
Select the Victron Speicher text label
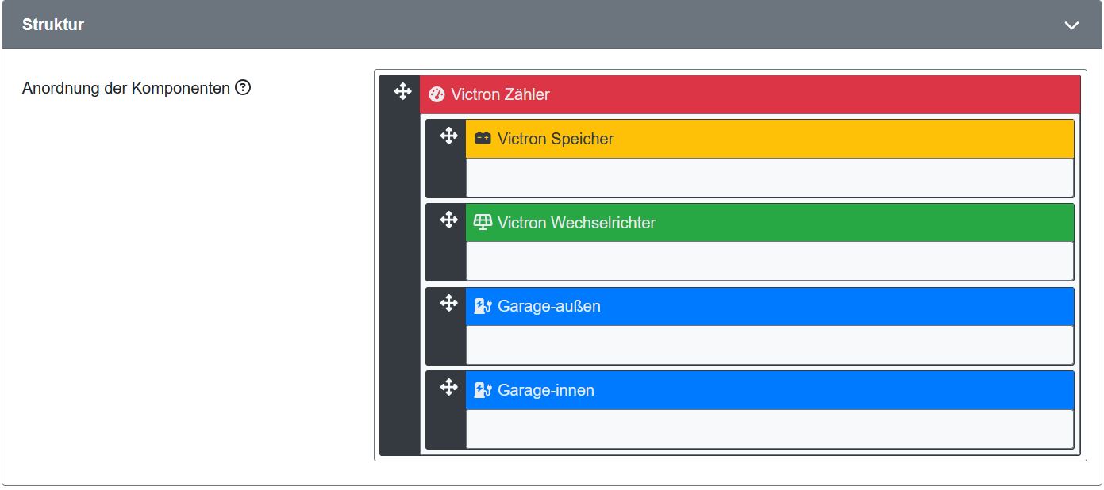click(556, 139)
